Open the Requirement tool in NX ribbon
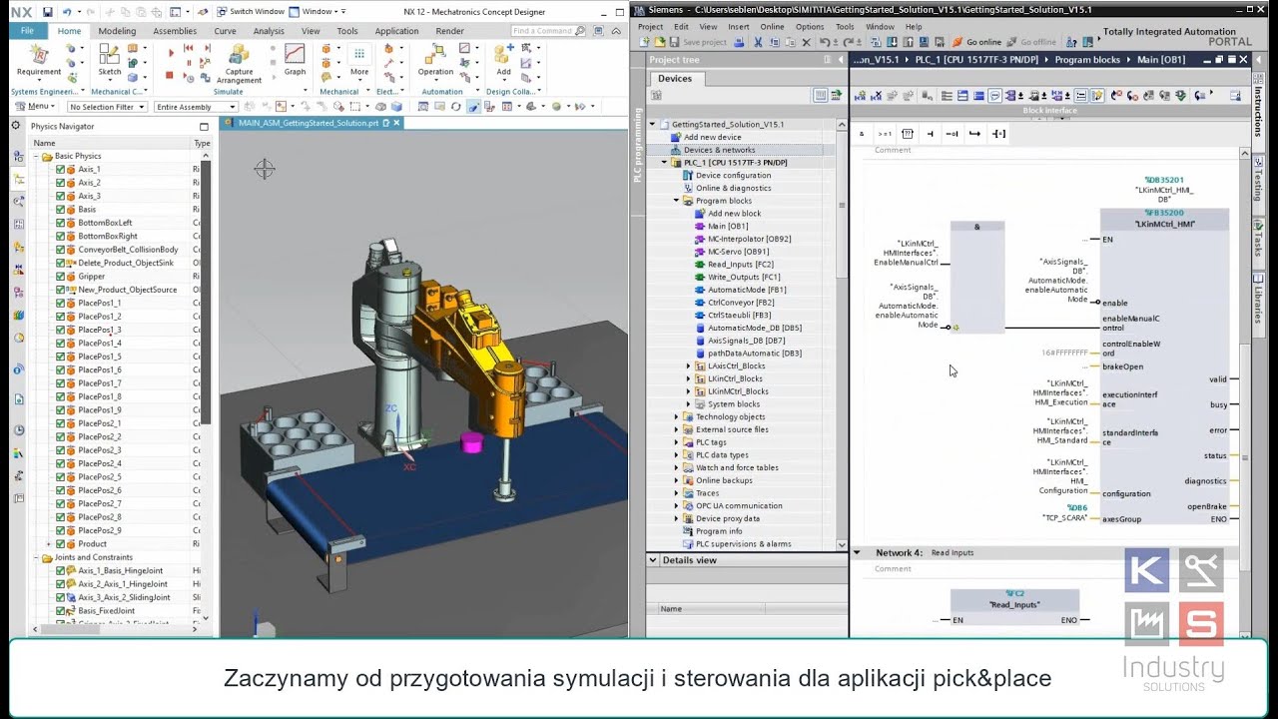This screenshot has width=1278, height=719. 39,59
